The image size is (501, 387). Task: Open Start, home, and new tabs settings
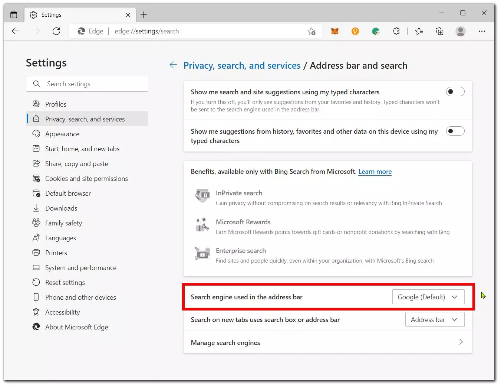click(87, 149)
